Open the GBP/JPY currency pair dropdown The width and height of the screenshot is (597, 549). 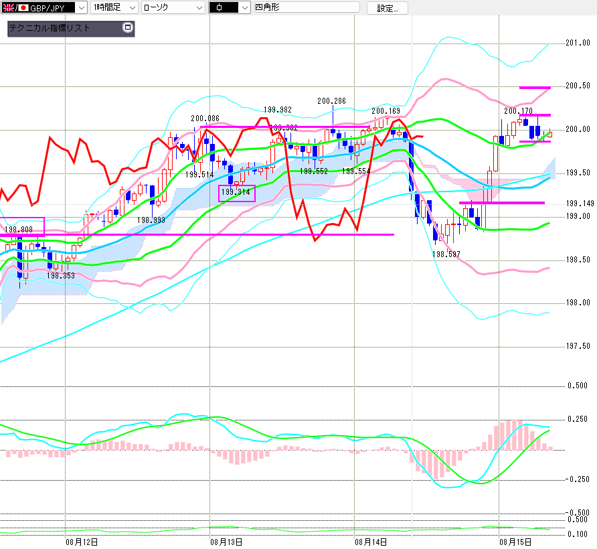(x=44, y=7)
